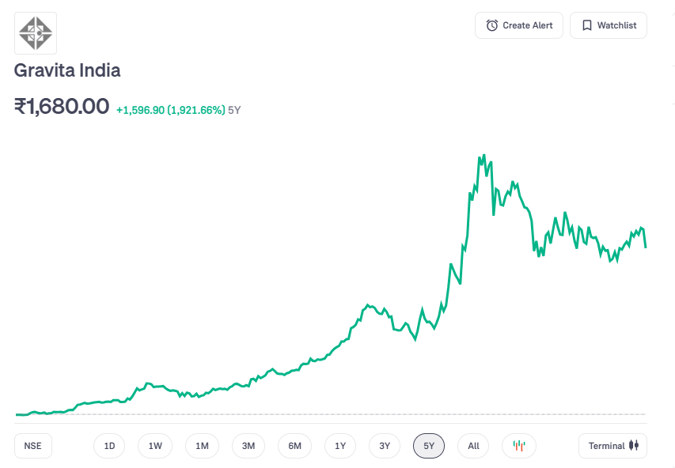Select the 1D time range
This screenshot has width=675, height=468.
[109, 446]
